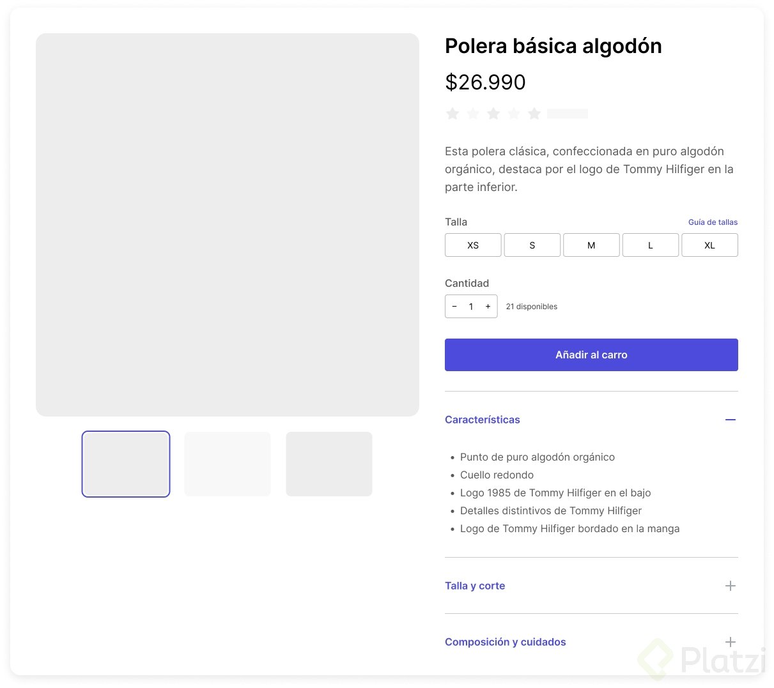Click the third rating star

(x=493, y=114)
